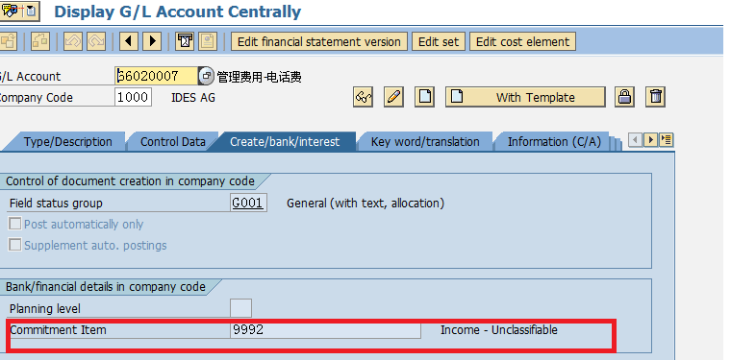Click the Company Code field with 1000
Viewport: 731px width, 360px height.
point(133,97)
